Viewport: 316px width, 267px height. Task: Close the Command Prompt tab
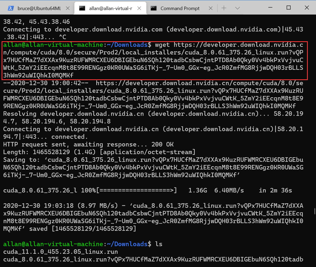click(x=211, y=8)
